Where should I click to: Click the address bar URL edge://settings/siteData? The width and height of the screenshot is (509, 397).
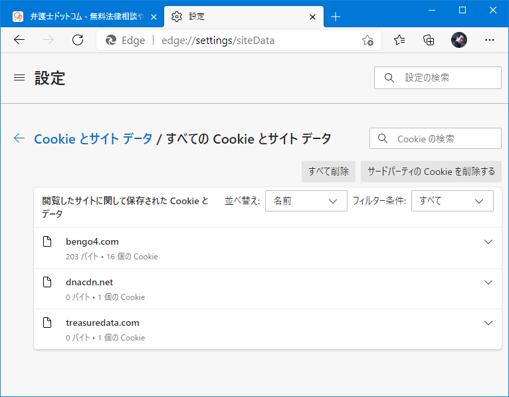click(218, 41)
